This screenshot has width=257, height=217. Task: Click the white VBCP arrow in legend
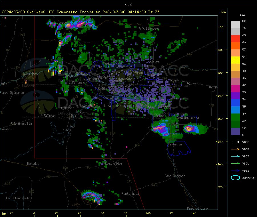235,142
